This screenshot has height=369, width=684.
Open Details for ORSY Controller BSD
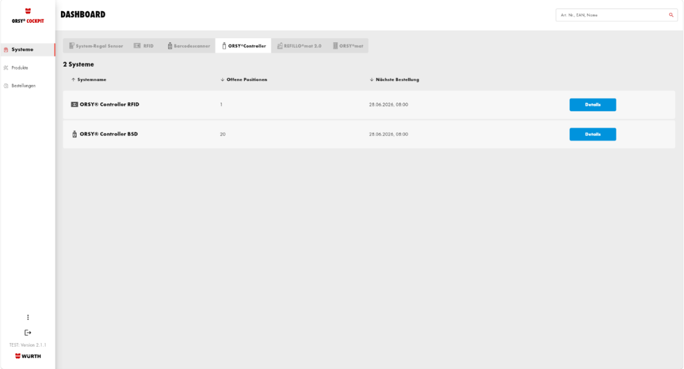click(x=593, y=134)
